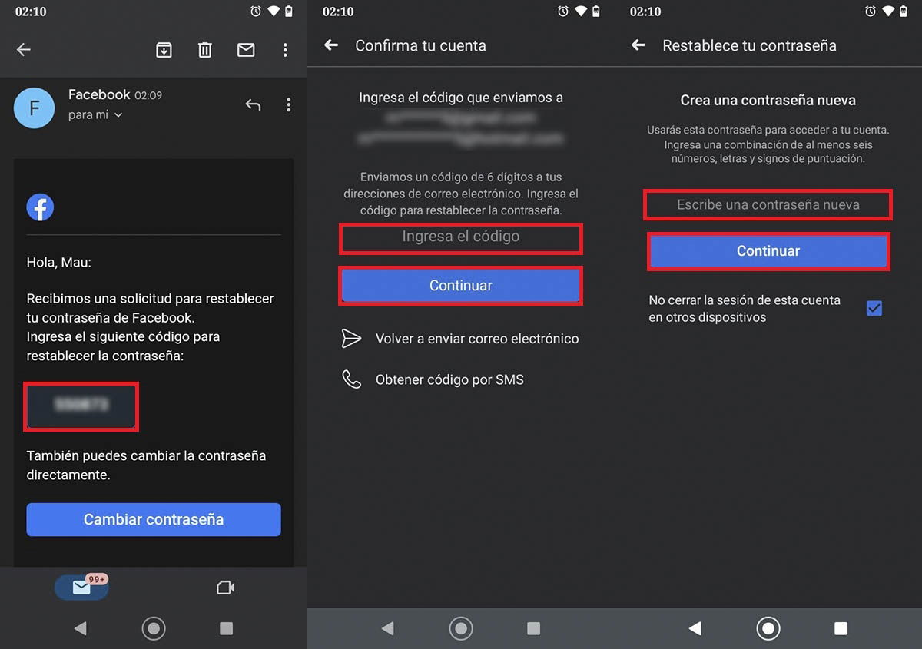Go back from 'Confirma tu cuenta' screen
922x649 pixels.
330,45
